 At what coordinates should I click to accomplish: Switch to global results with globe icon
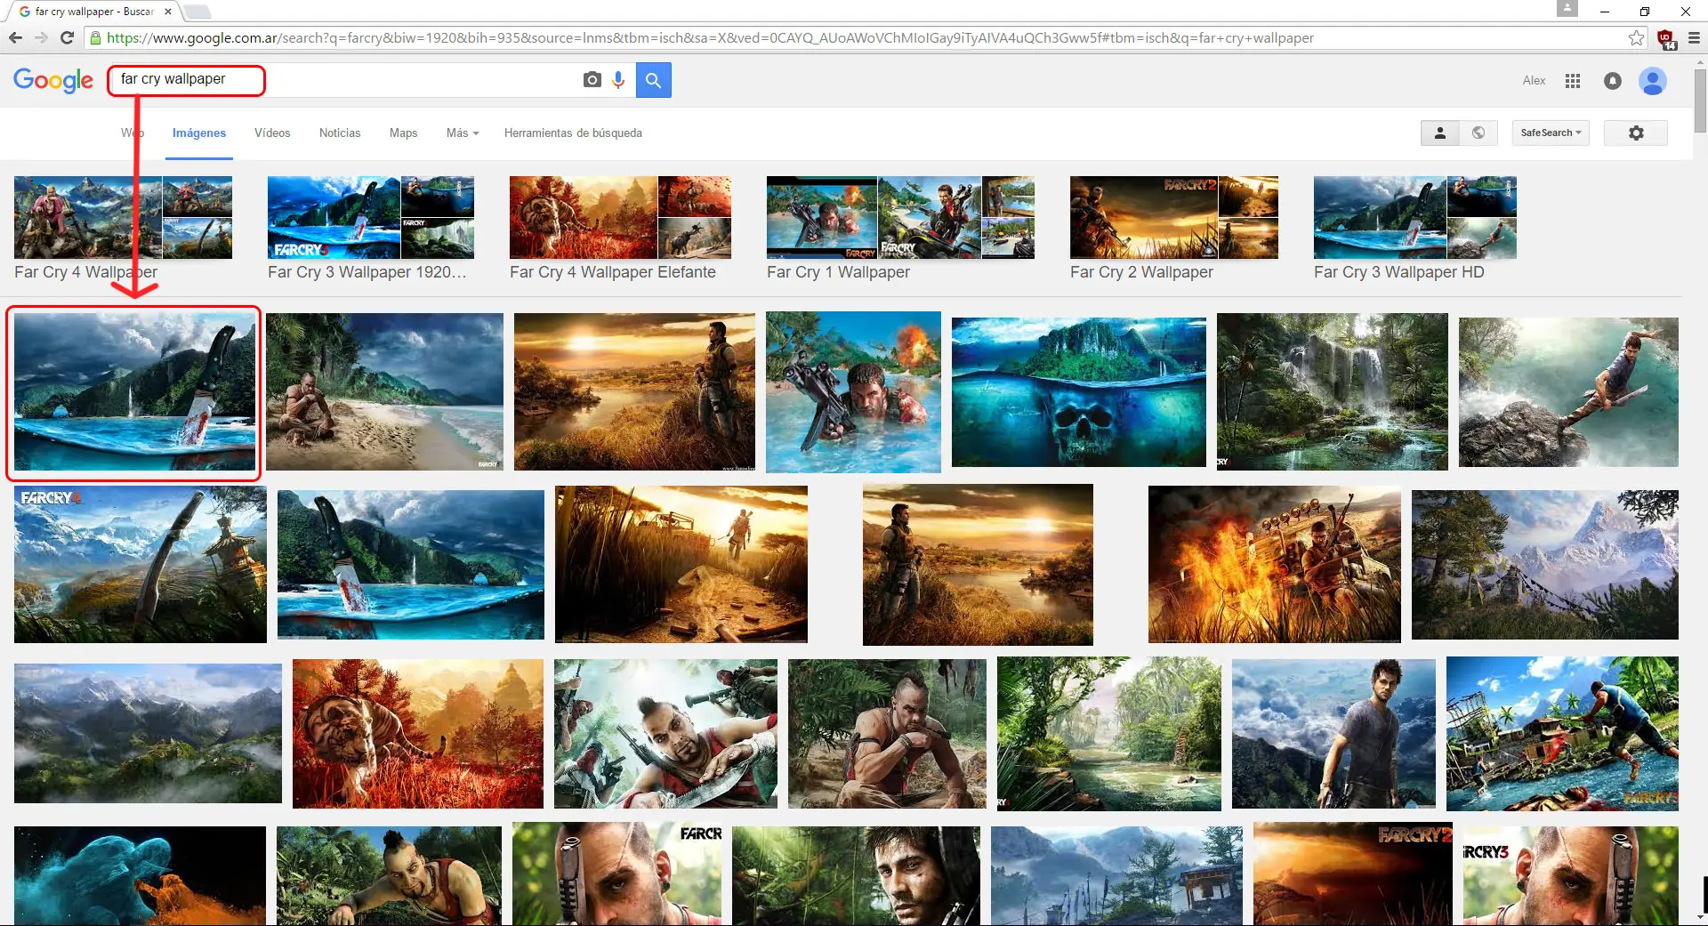[1478, 133]
